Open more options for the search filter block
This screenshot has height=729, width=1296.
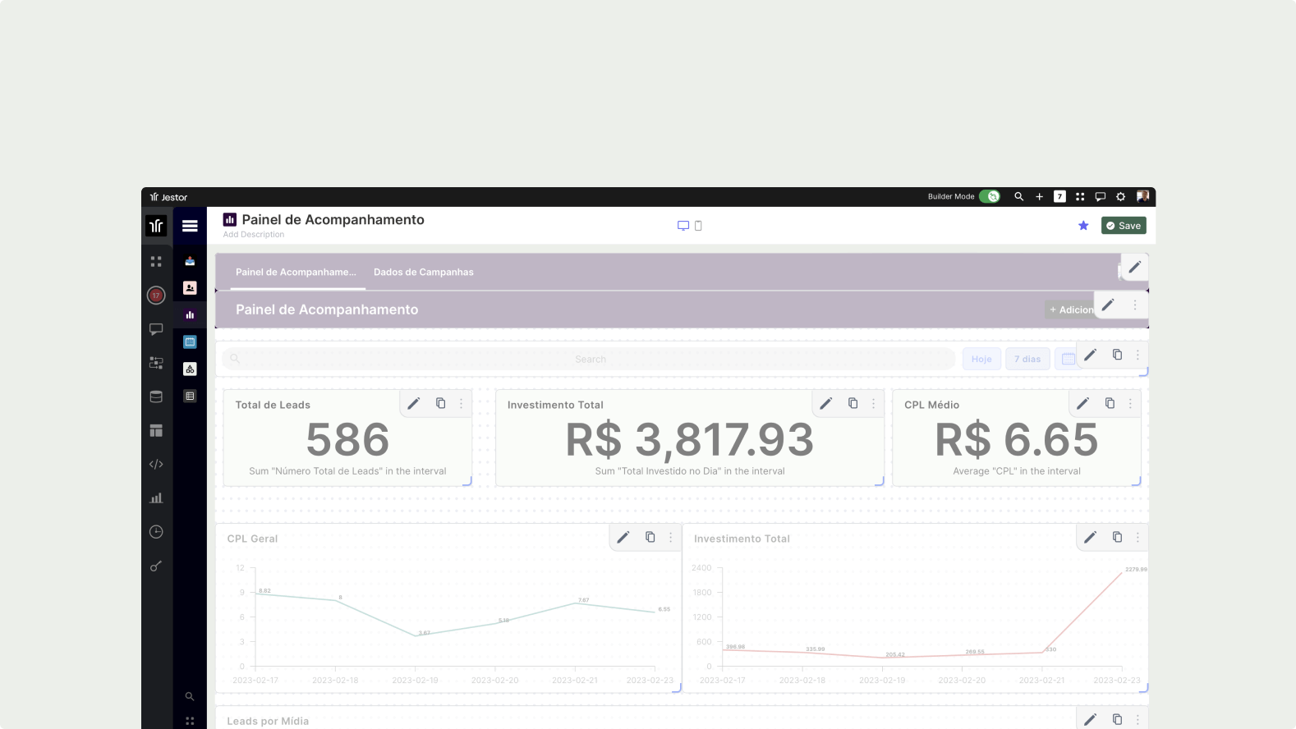tap(1137, 355)
